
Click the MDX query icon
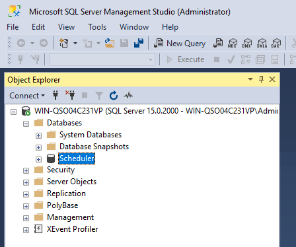tap(233, 43)
